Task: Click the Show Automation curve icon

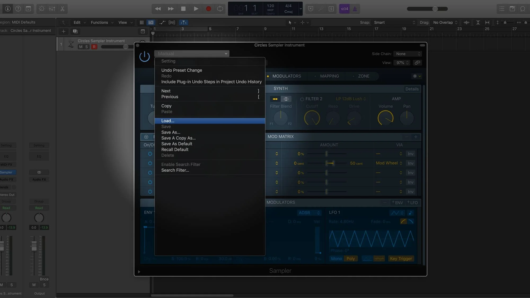Action: tap(162, 23)
